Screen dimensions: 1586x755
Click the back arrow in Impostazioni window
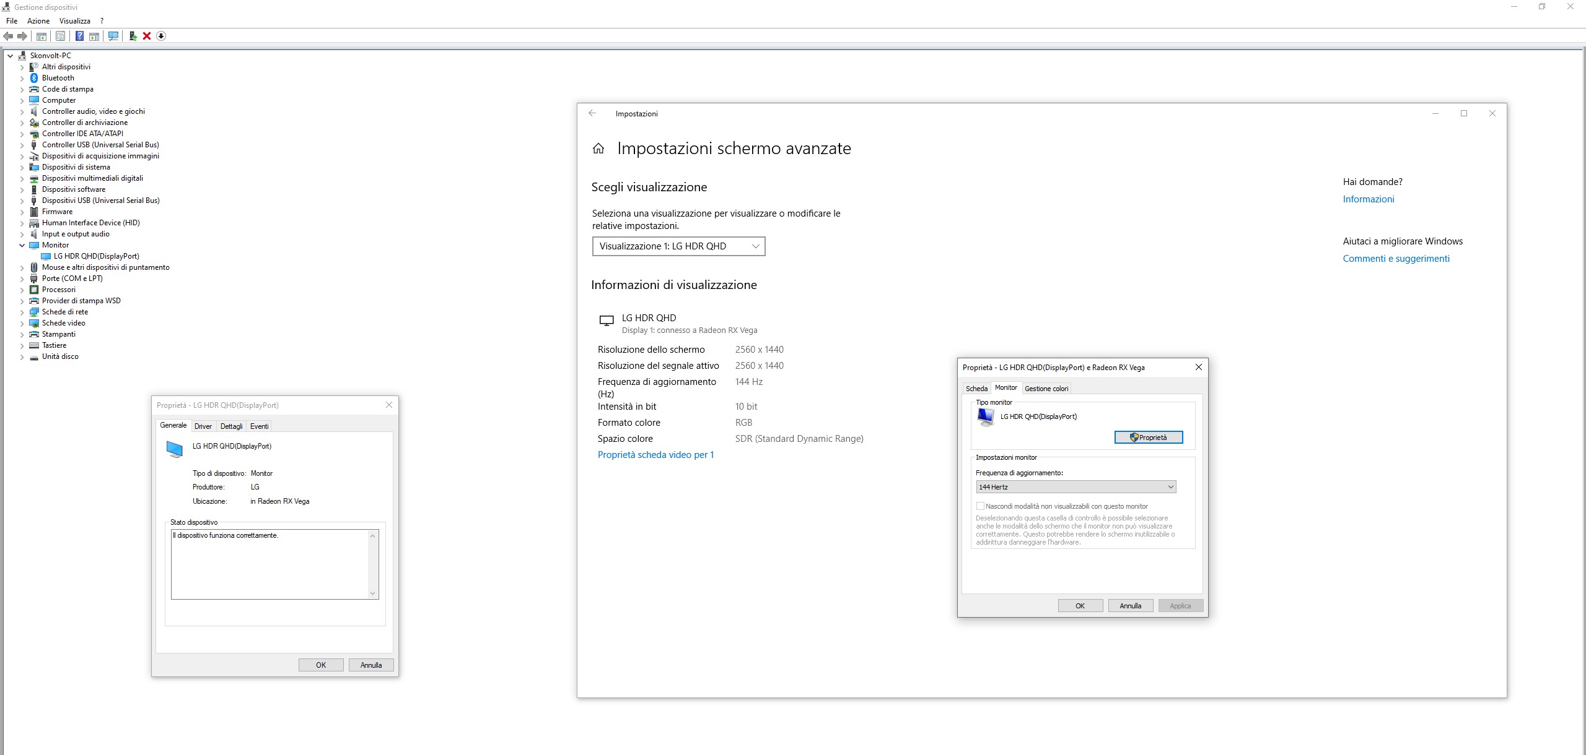[592, 113]
